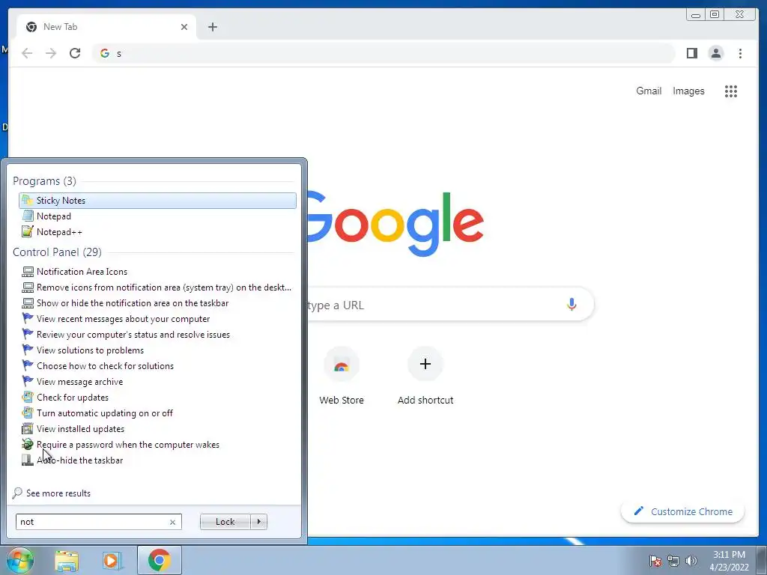
Task: Open the Images link
Action: [x=688, y=91]
